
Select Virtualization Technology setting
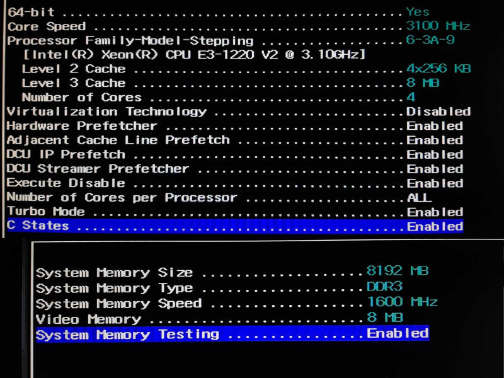coord(239,112)
